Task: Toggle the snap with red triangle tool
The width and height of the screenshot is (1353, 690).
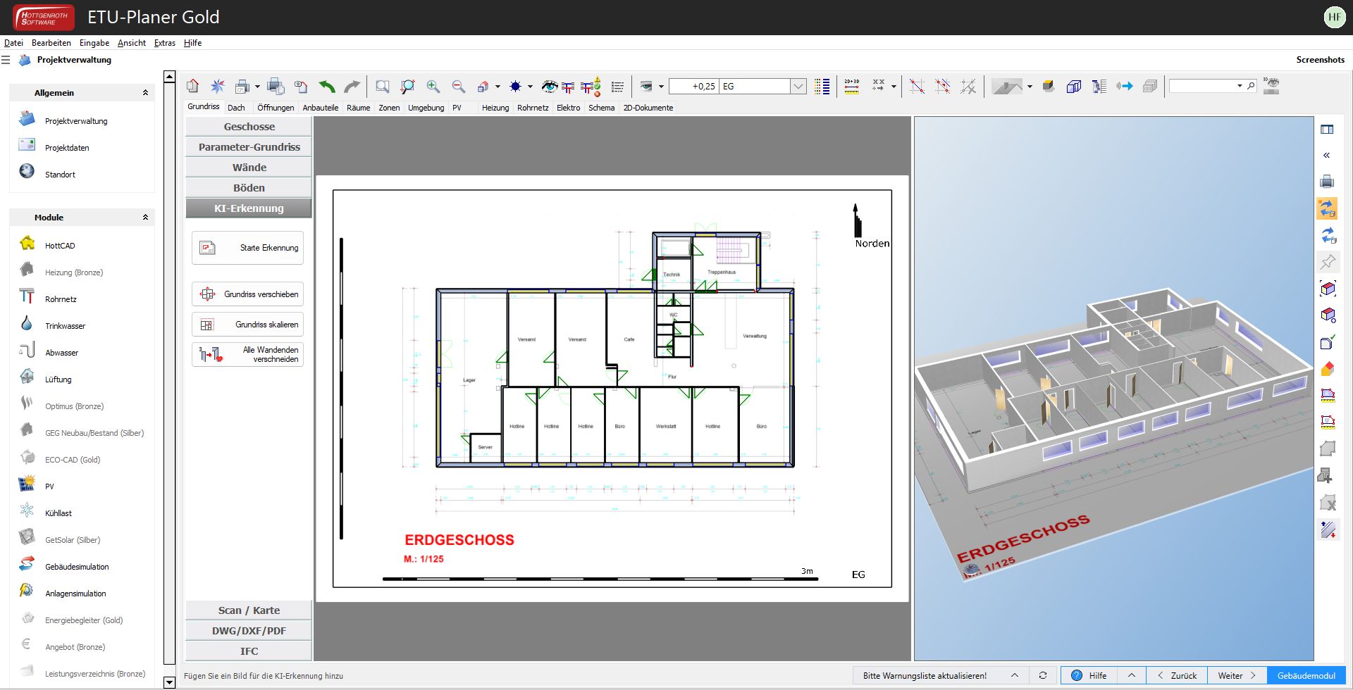Action: tap(942, 87)
